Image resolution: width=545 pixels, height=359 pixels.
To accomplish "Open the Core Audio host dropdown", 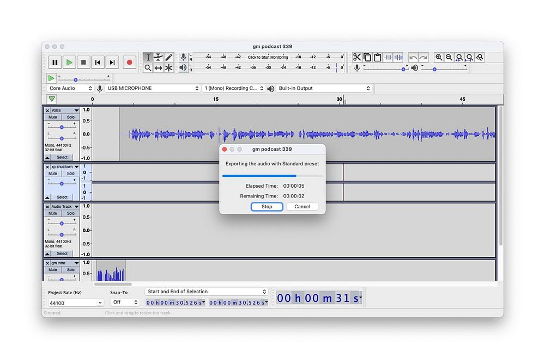I will (x=70, y=88).
